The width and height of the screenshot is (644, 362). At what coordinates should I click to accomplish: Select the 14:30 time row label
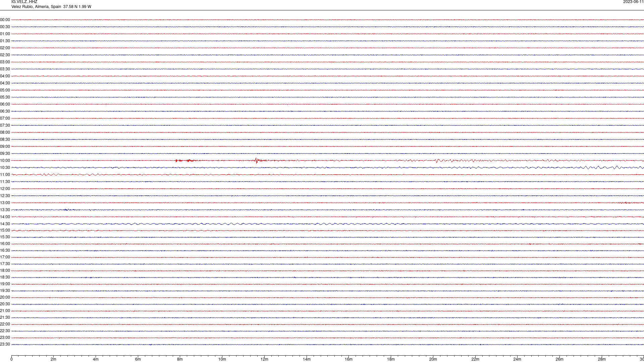click(x=5, y=224)
